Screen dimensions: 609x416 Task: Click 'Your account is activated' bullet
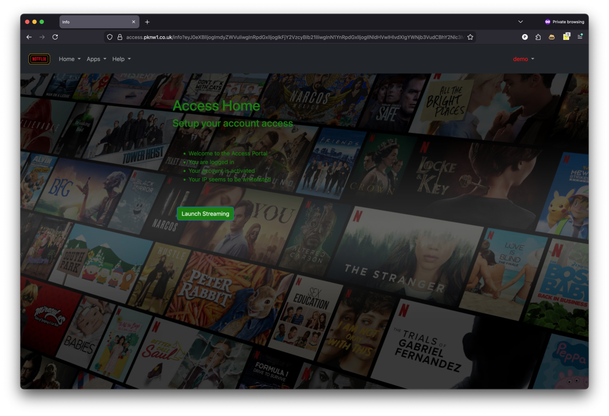(221, 171)
